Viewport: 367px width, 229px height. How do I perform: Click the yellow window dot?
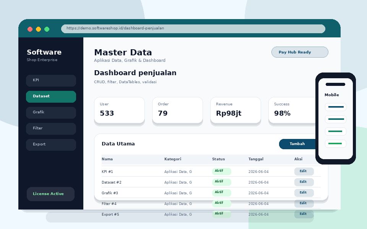(38, 29)
